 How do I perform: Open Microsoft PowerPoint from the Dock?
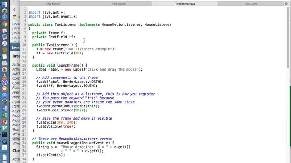[5, 122]
